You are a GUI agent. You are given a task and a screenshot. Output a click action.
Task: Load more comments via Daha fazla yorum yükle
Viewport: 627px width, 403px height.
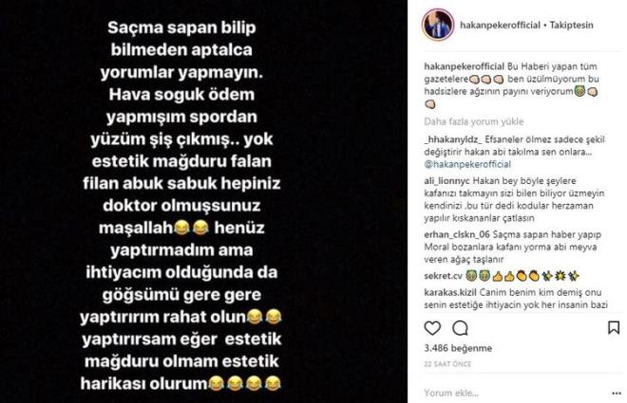pyautogui.click(x=474, y=121)
